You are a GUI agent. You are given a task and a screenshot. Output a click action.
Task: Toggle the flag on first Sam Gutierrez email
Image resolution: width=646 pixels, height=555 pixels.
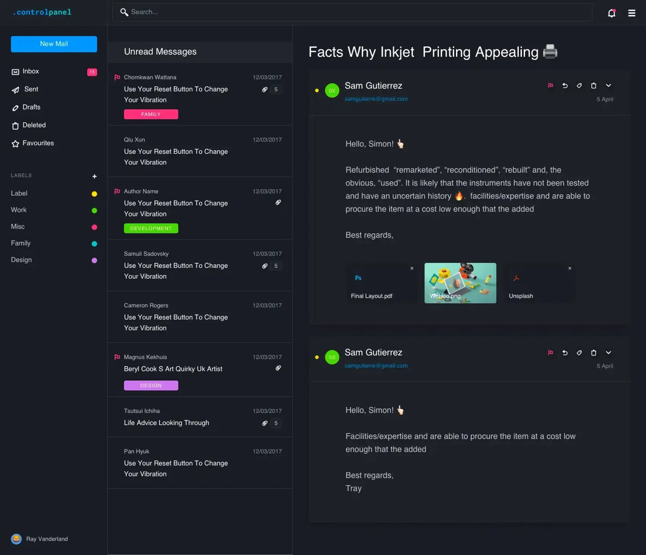(550, 86)
